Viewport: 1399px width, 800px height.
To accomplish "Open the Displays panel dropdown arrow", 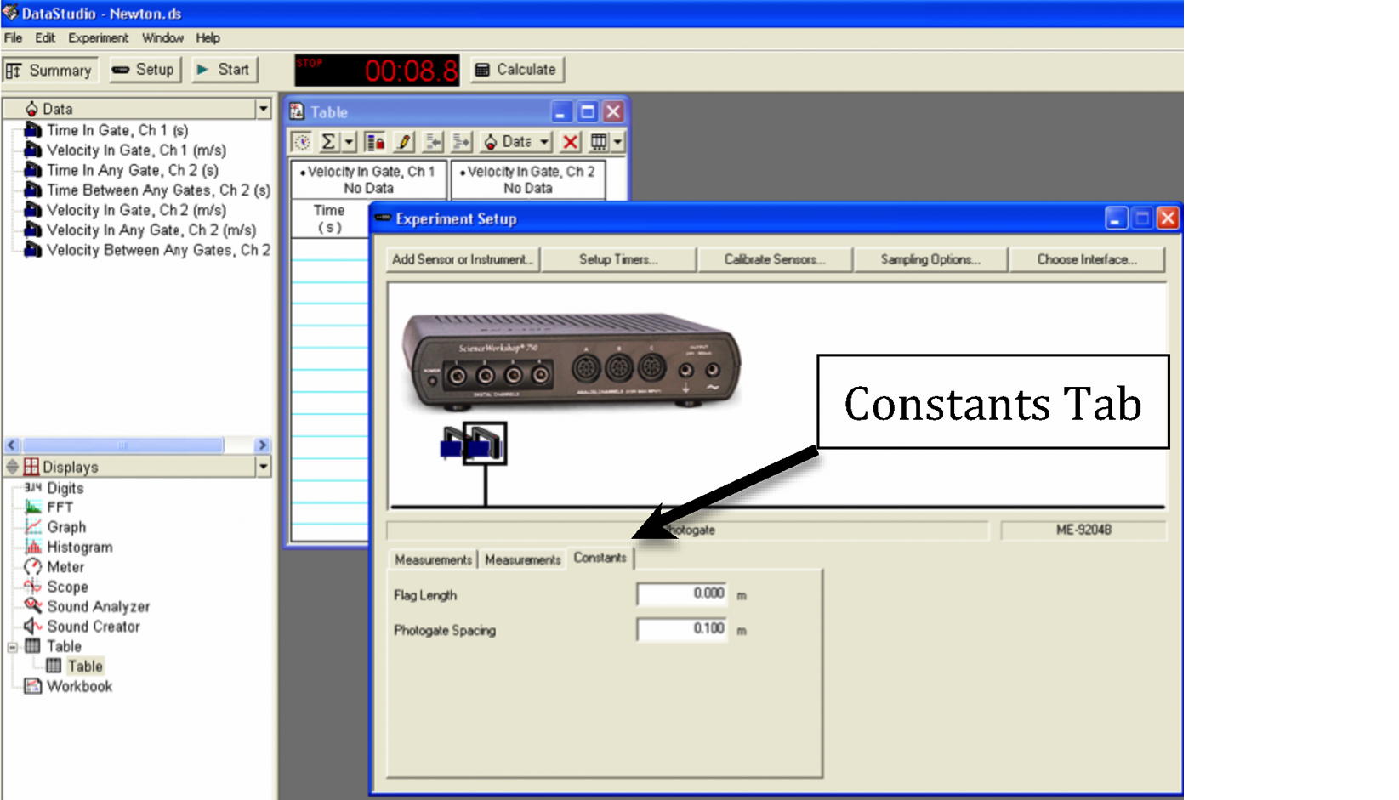I will point(263,467).
